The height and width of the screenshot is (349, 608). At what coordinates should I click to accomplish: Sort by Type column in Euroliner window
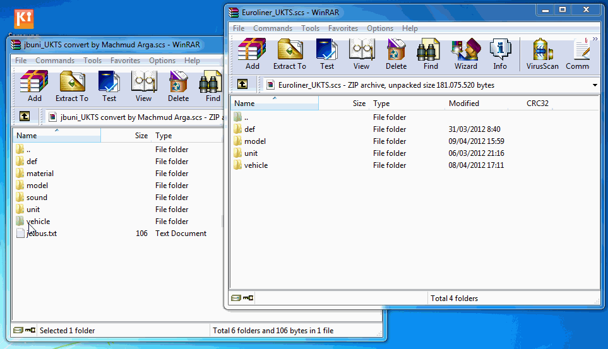407,103
